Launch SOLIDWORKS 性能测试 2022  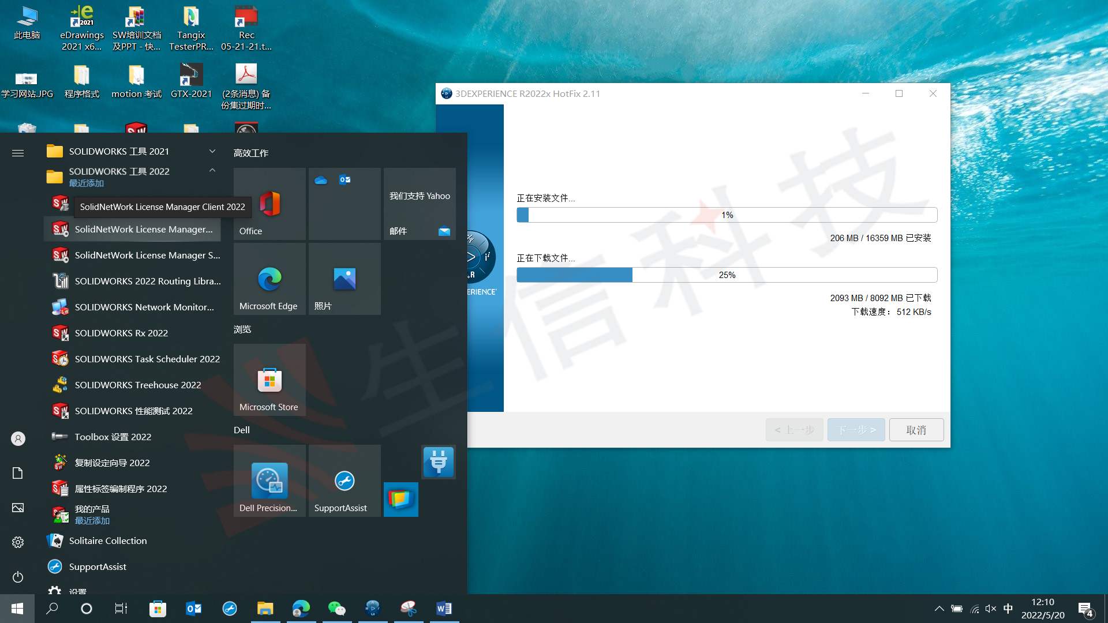click(132, 411)
